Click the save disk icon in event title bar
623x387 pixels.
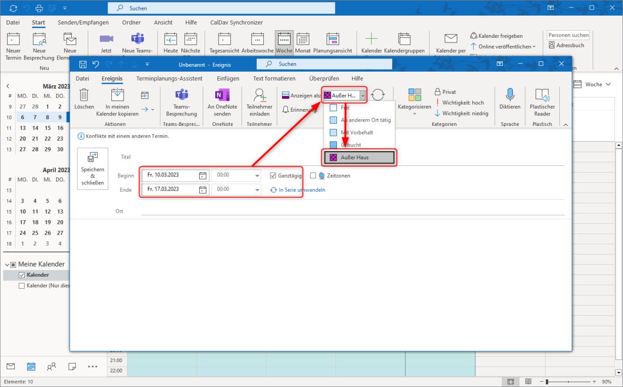[83, 64]
